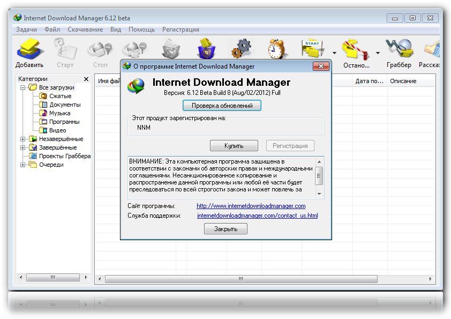Open Options via the gears icon
Image resolution: width=451 pixels, height=319 pixels.
point(242,49)
